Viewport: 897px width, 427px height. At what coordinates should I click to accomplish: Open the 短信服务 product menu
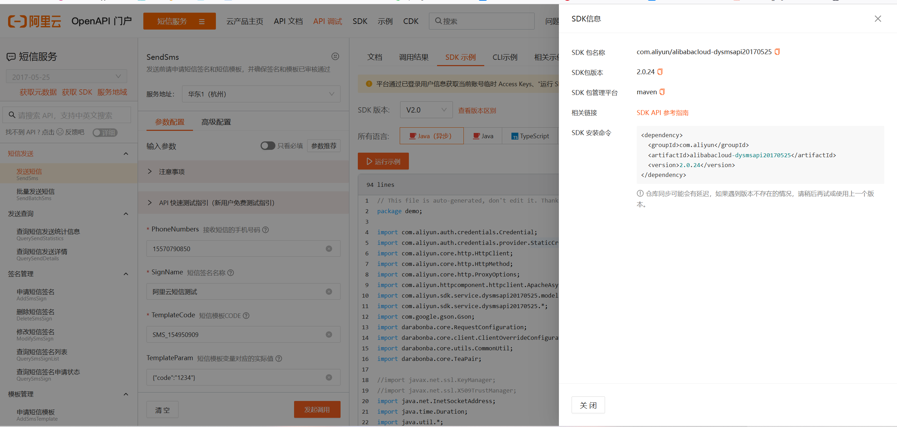click(179, 21)
